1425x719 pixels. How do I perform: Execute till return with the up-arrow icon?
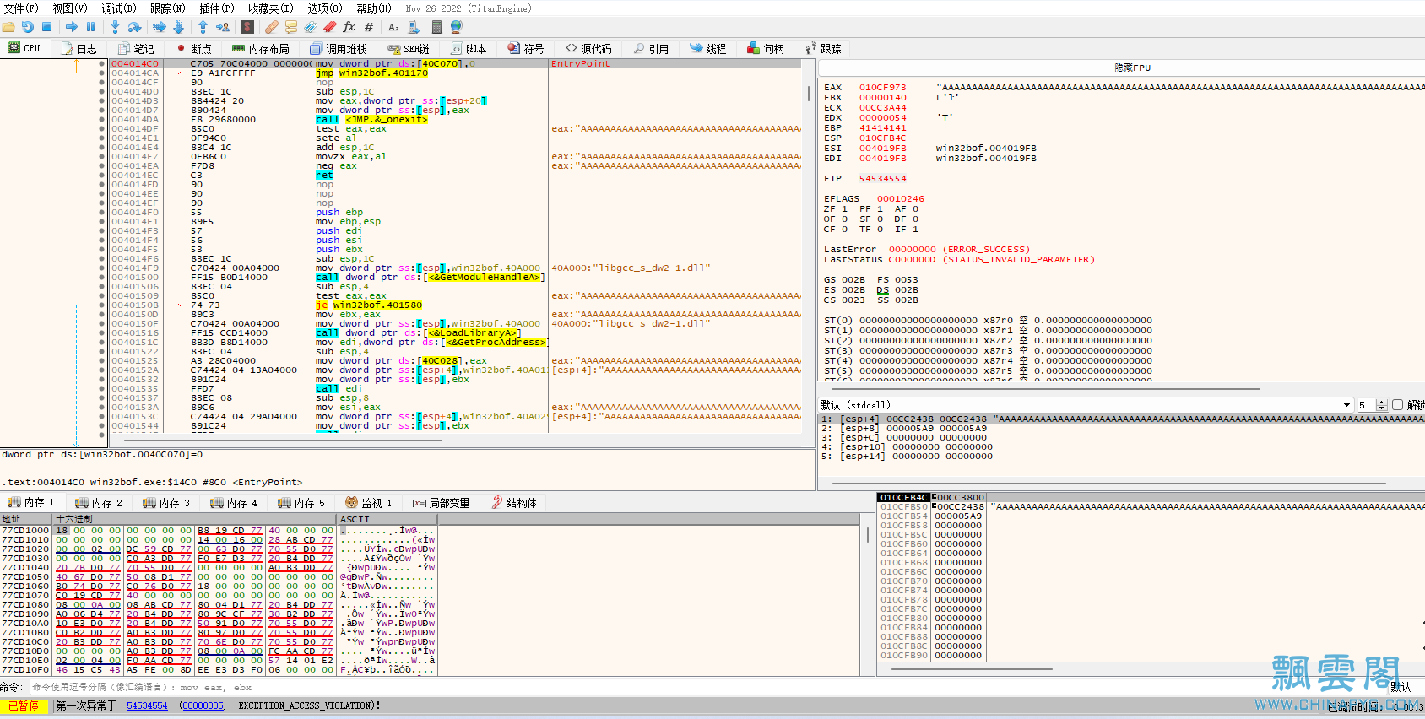203,27
